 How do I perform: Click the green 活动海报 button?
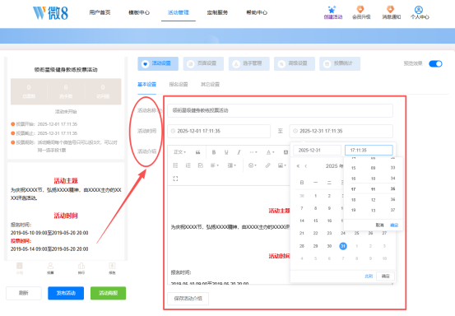coord(109,293)
